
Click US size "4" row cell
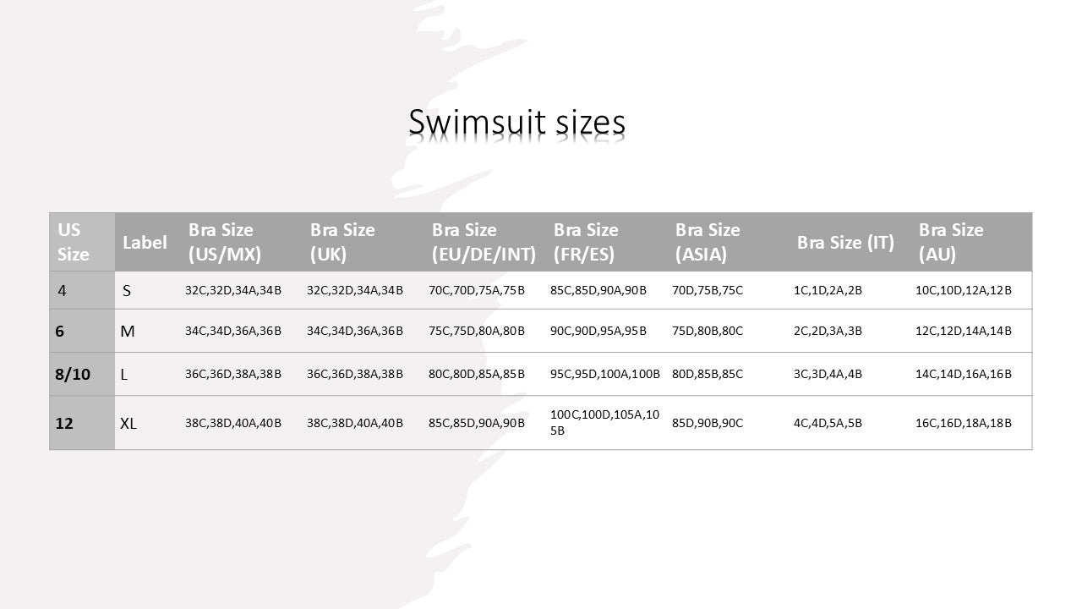(63, 290)
